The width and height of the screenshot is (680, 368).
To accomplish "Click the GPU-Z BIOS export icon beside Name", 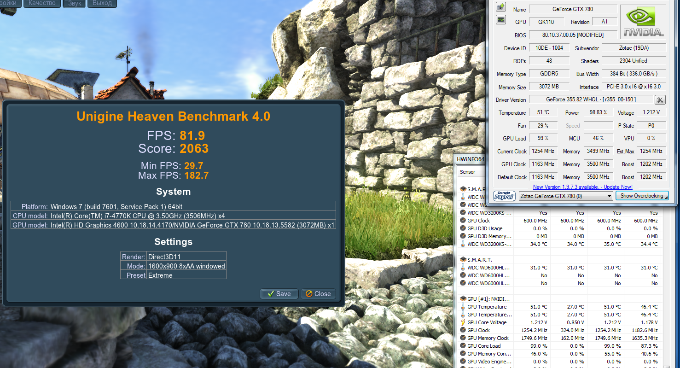I will click(501, 6).
